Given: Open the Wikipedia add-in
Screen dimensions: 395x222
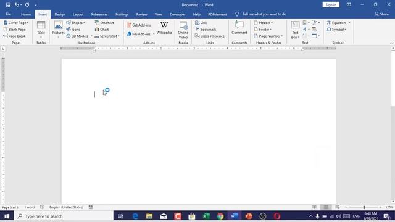Looking at the screenshot, I should click(164, 28).
